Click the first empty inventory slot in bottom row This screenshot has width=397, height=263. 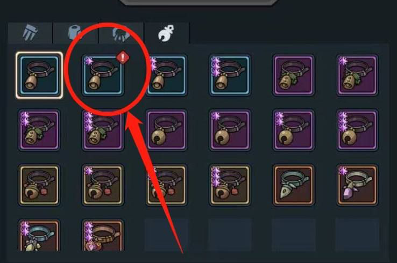tap(166, 235)
